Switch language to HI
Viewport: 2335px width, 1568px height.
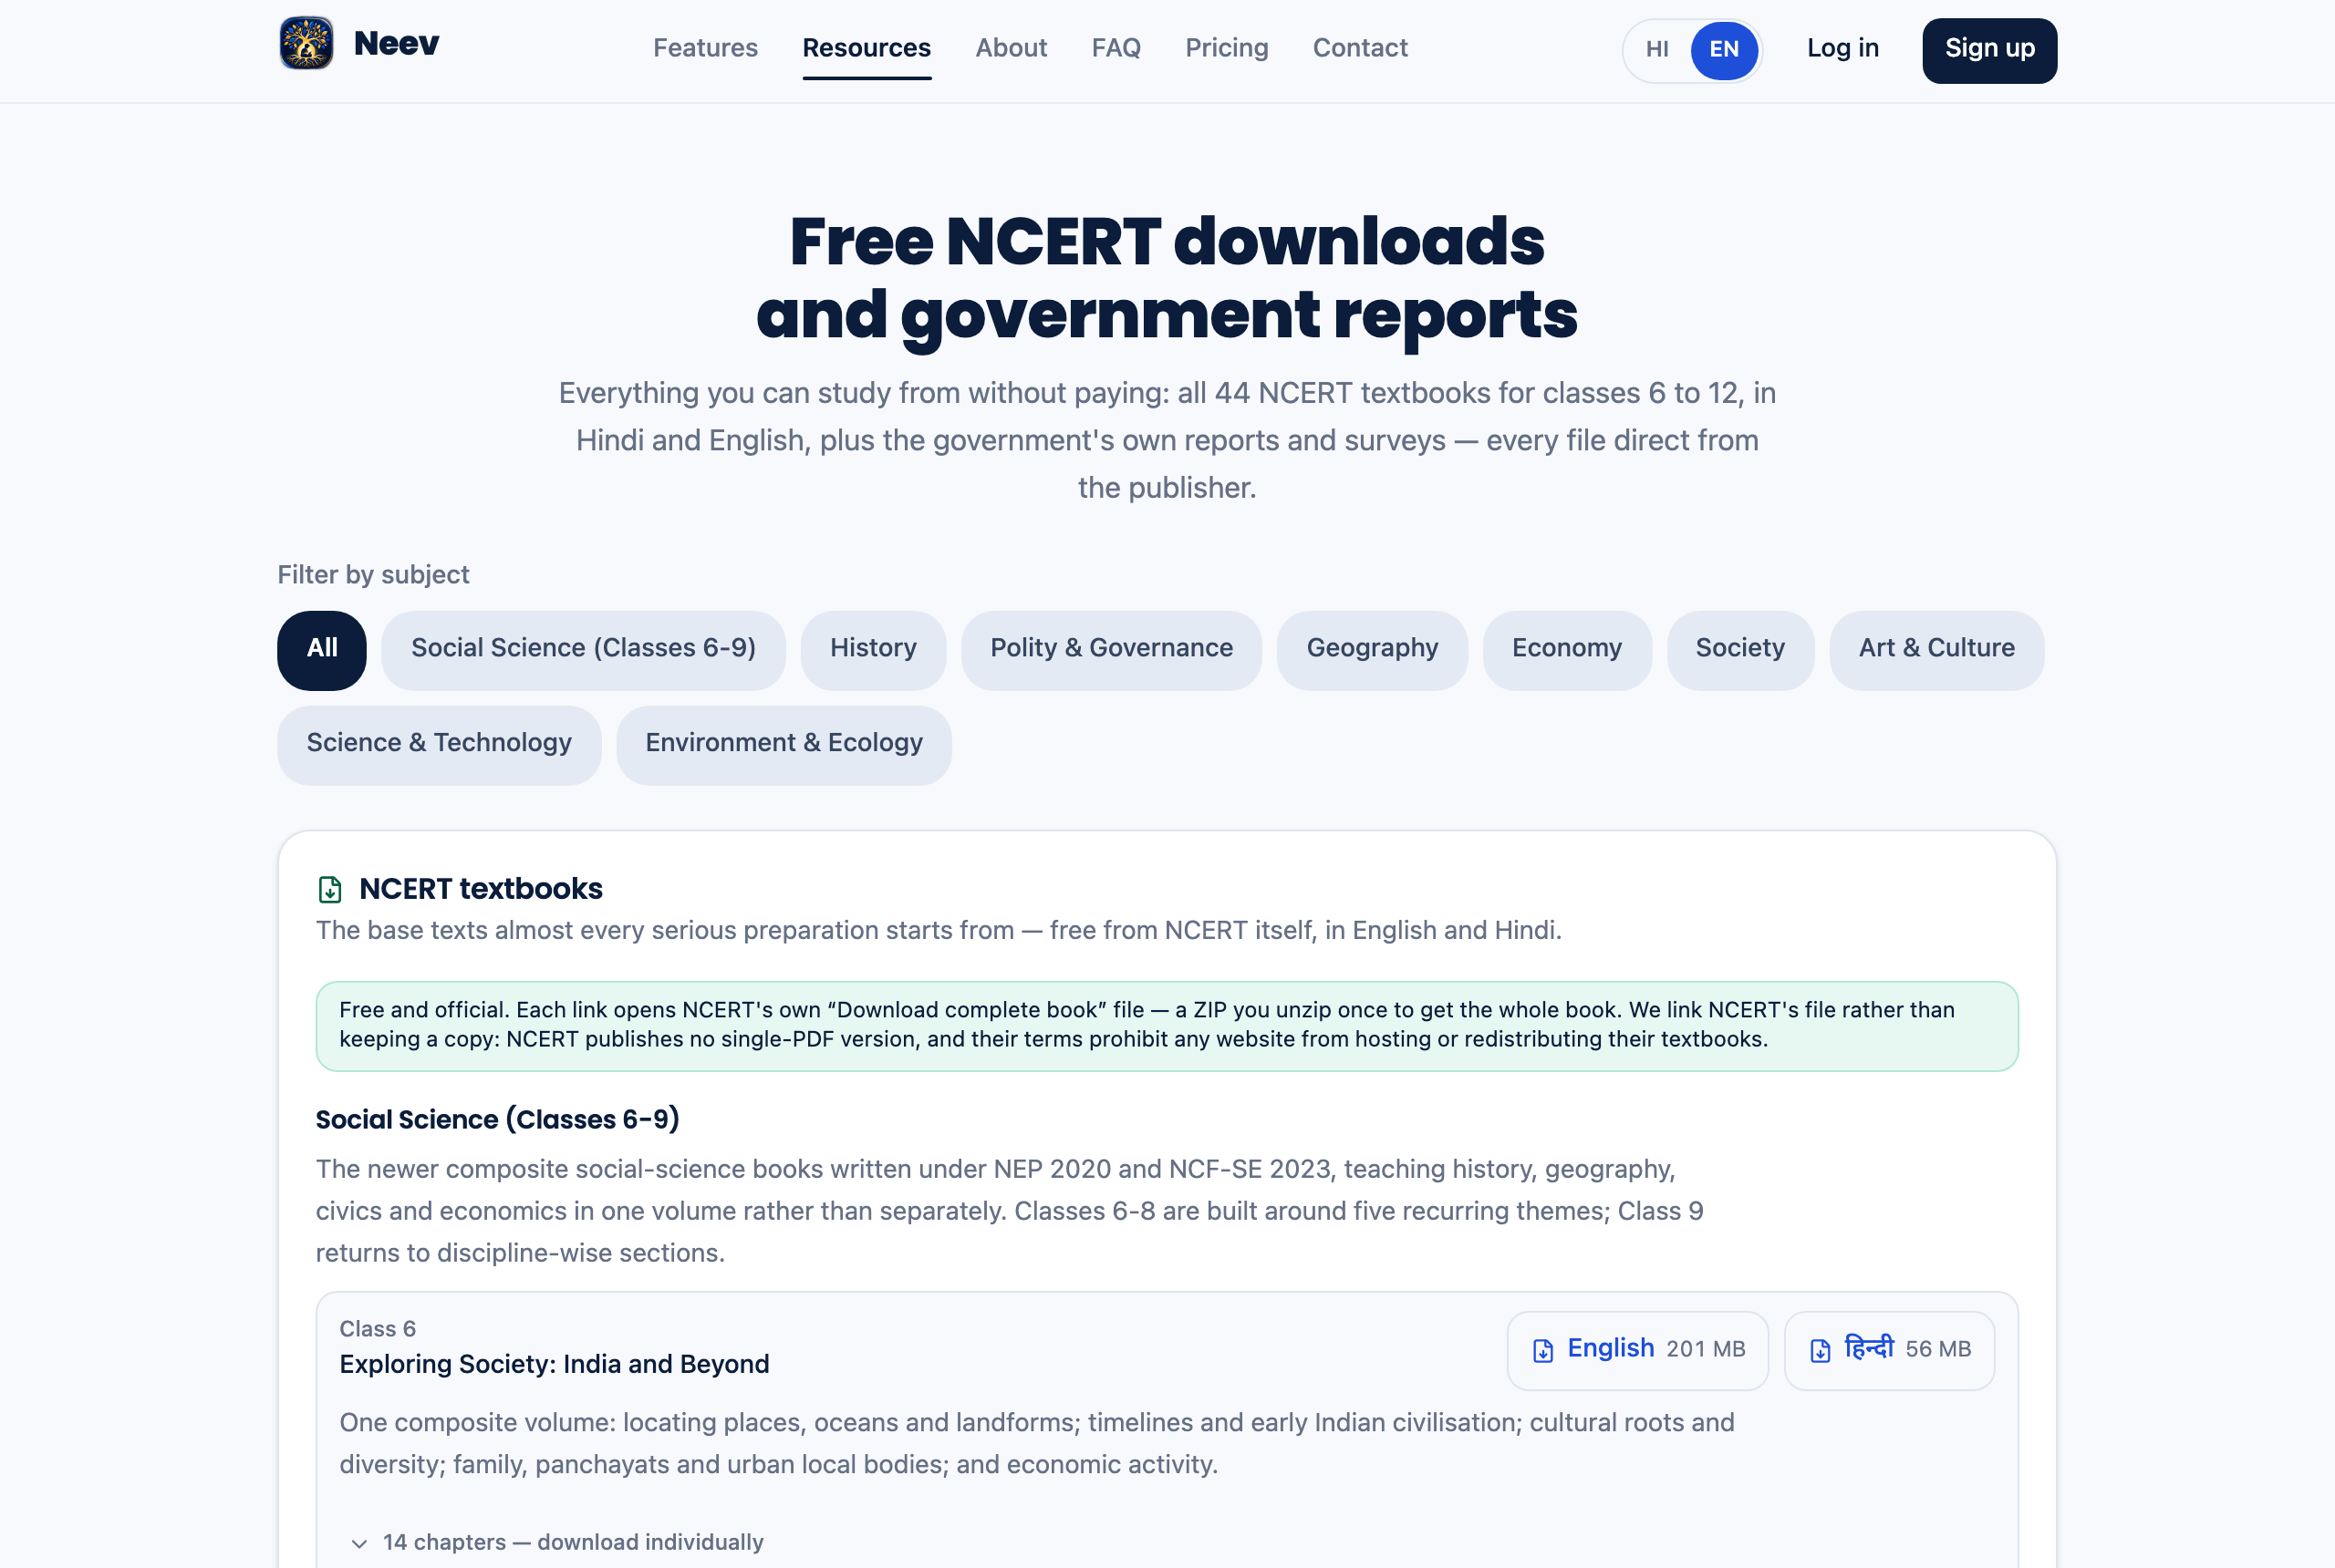coord(1657,49)
